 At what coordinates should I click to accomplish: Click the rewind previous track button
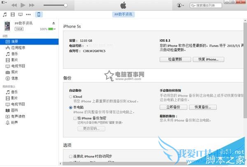[x=14, y=5]
